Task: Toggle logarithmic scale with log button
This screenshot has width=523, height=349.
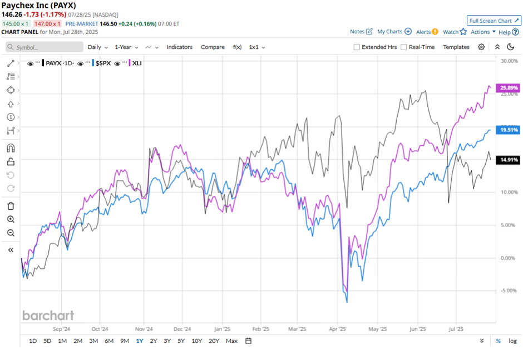Action: pyautogui.click(x=512, y=341)
